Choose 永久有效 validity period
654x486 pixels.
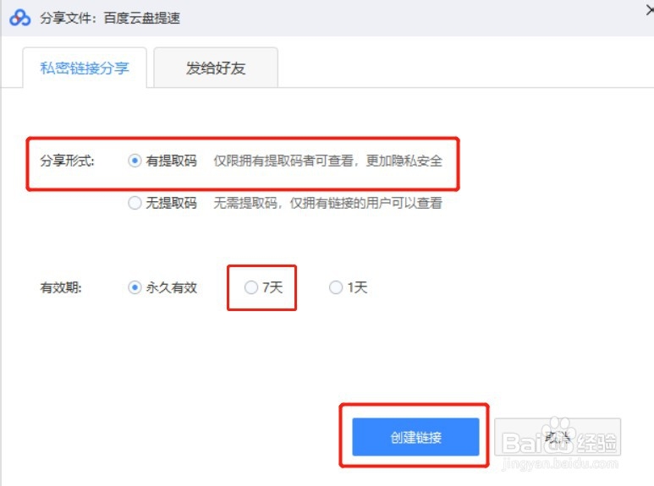pyautogui.click(x=135, y=287)
